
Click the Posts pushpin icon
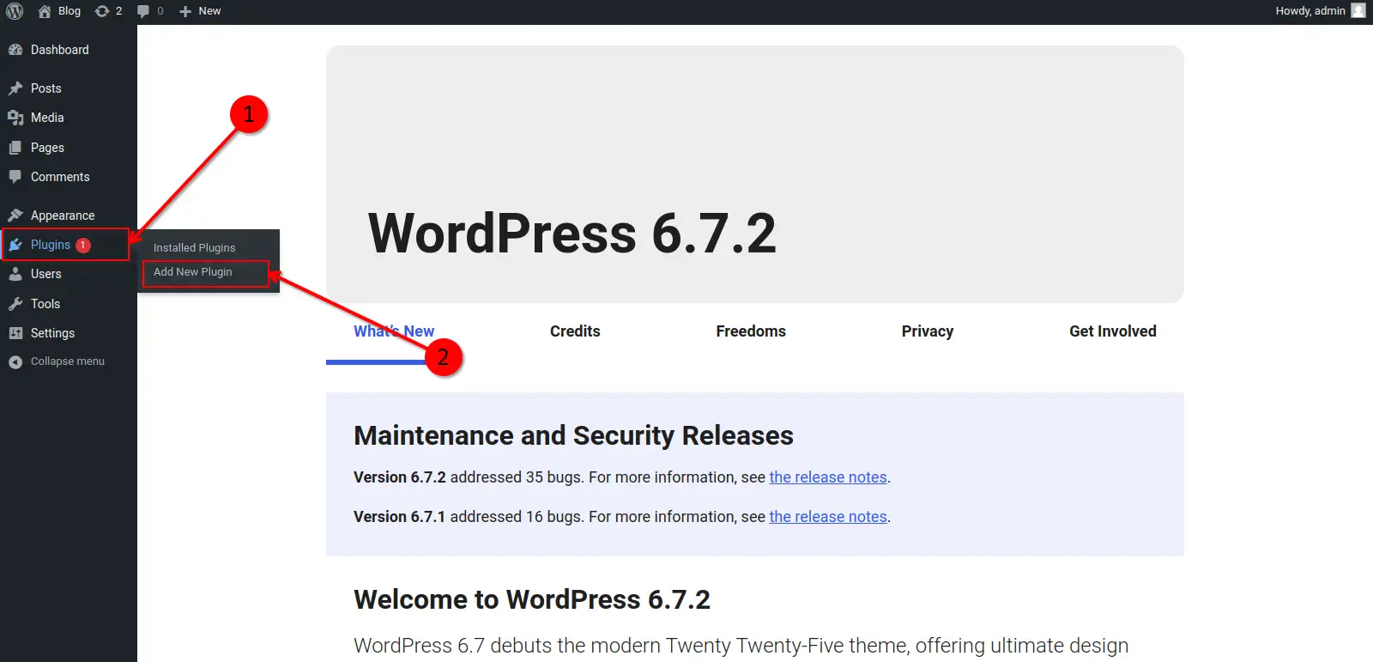coord(15,88)
